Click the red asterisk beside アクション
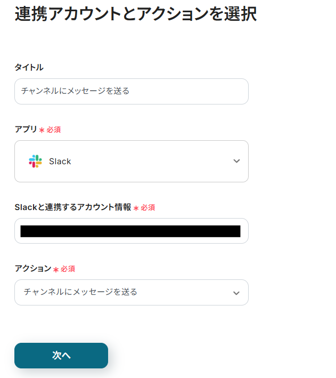Image resolution: width=336 pixels, height=378 pixels. click(56, 269)
